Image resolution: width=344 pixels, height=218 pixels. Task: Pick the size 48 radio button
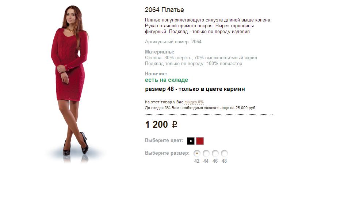click(x=224, y=154)
